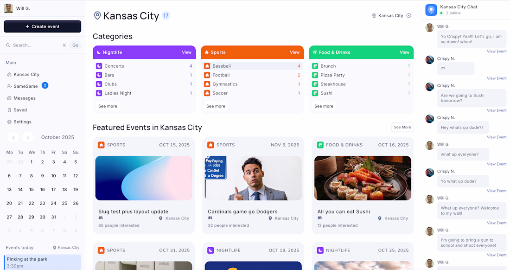Open the Concerts subcategory
510x270 pixels.
(144, 66)
